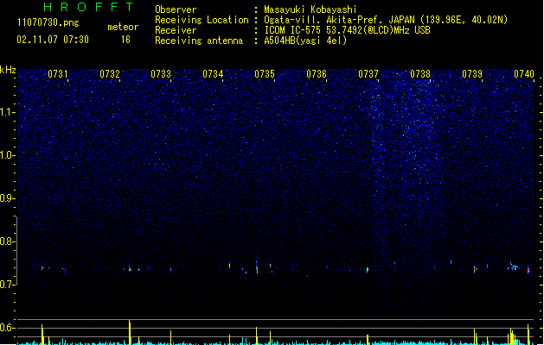Click the 0736 time marker
The image size is (544, 345).
pyautogui.click(x=317, y=74)
